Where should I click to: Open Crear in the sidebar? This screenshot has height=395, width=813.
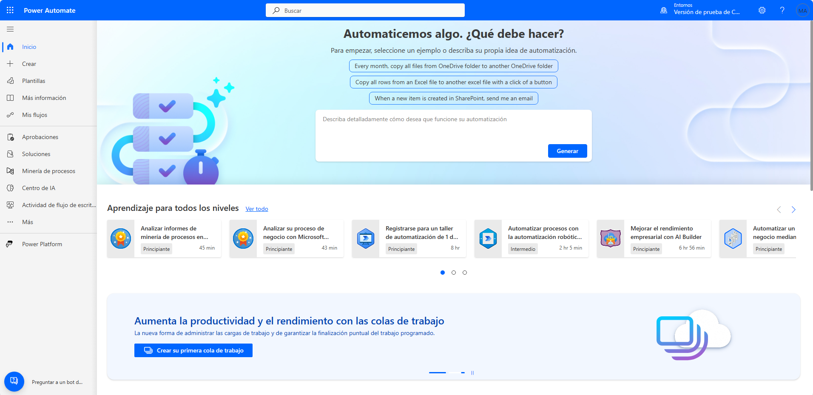[x=48, y=64]
